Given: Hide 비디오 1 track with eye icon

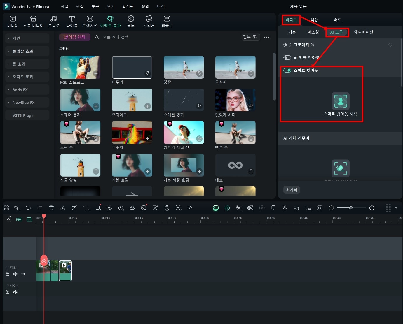Looking at the screenshot, I should (23, 274).
